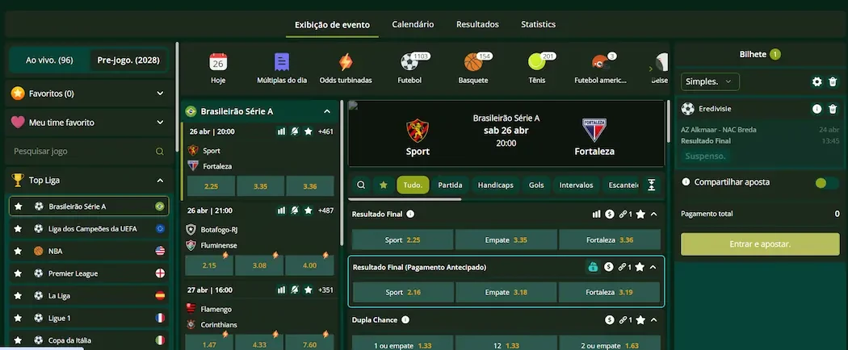The width and height of the screenshot is (848, 350).
Task: Open La Liga in Top Liga list
Action: pyautogui.click(x=89, y=295)
